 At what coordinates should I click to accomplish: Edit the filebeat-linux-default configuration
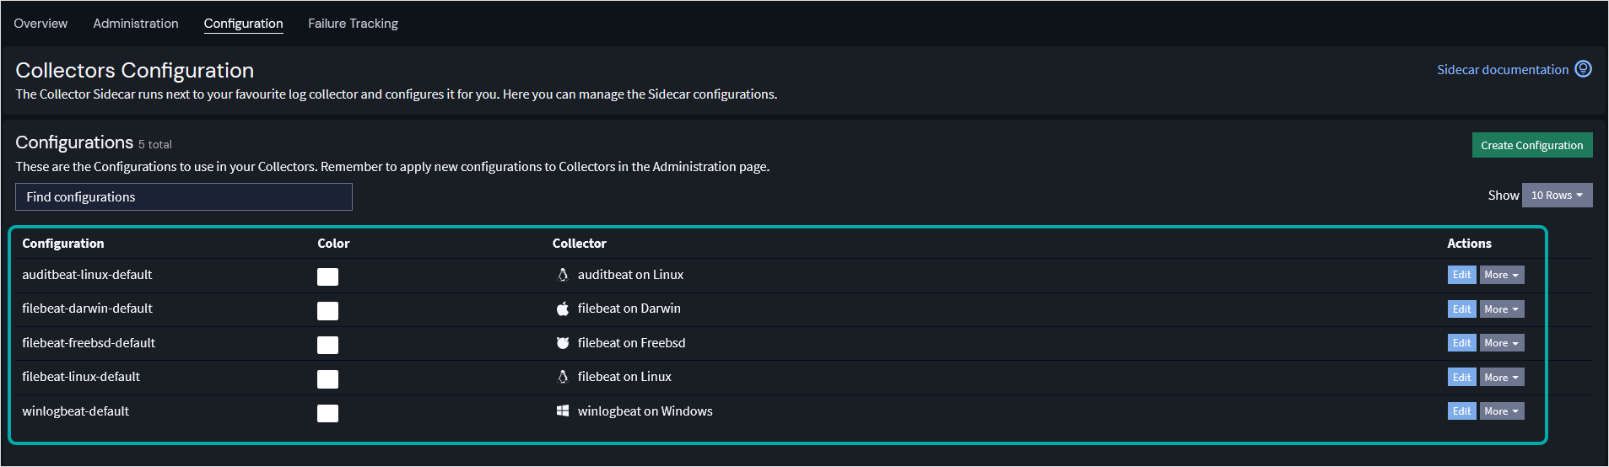1462,378
